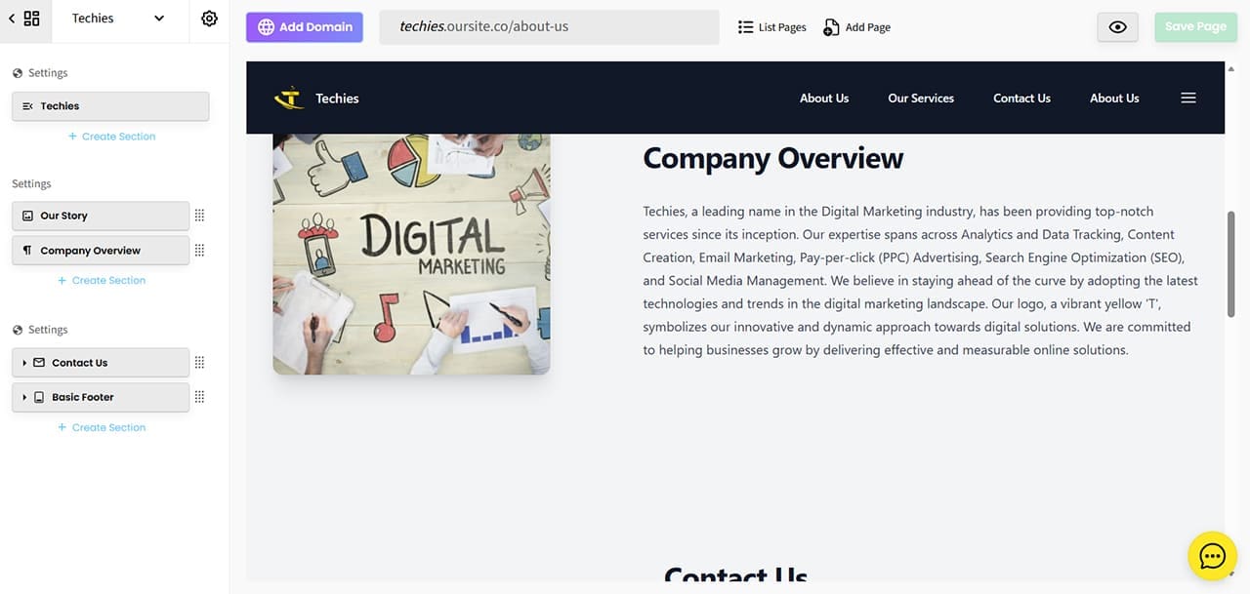1250x594 pixels.
Task: Grab the drag handle for Our Story
Action: pos(199,216)
